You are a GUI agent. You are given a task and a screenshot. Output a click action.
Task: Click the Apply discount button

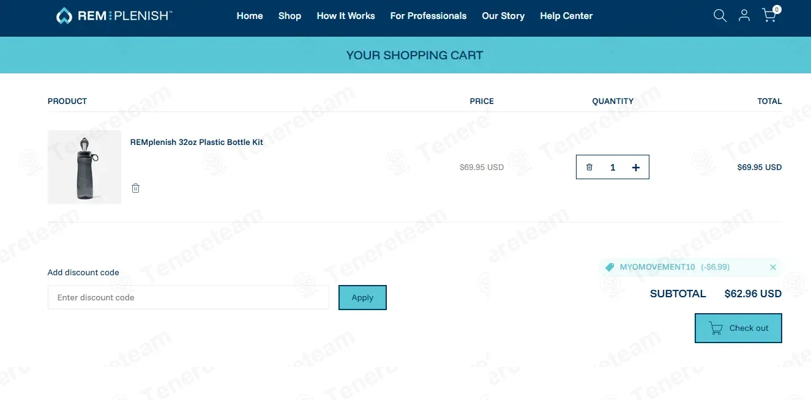(x=362, y=297)
